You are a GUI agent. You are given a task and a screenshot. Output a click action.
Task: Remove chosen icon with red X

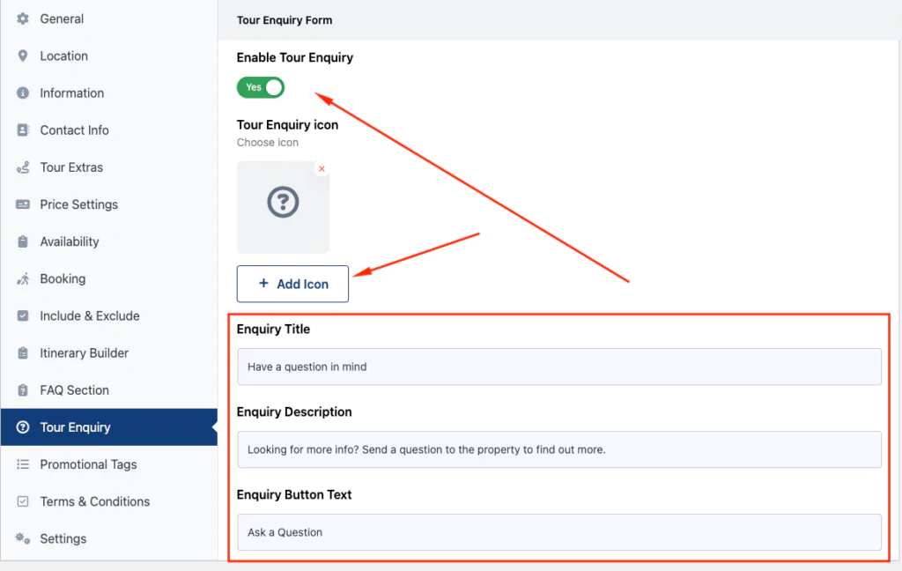tap(322, 168)
